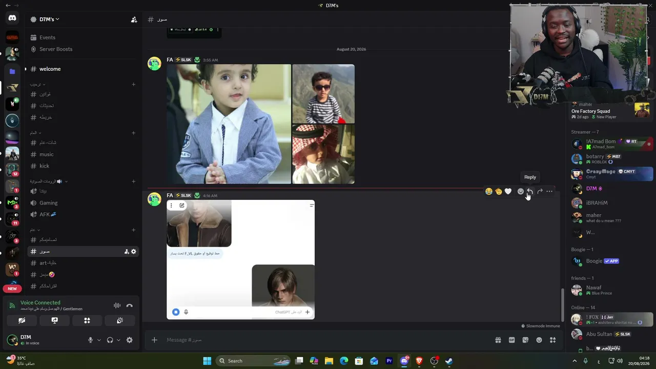Start an activity from the voice panel
Viewport: 656px width, 369px height.
87,321
